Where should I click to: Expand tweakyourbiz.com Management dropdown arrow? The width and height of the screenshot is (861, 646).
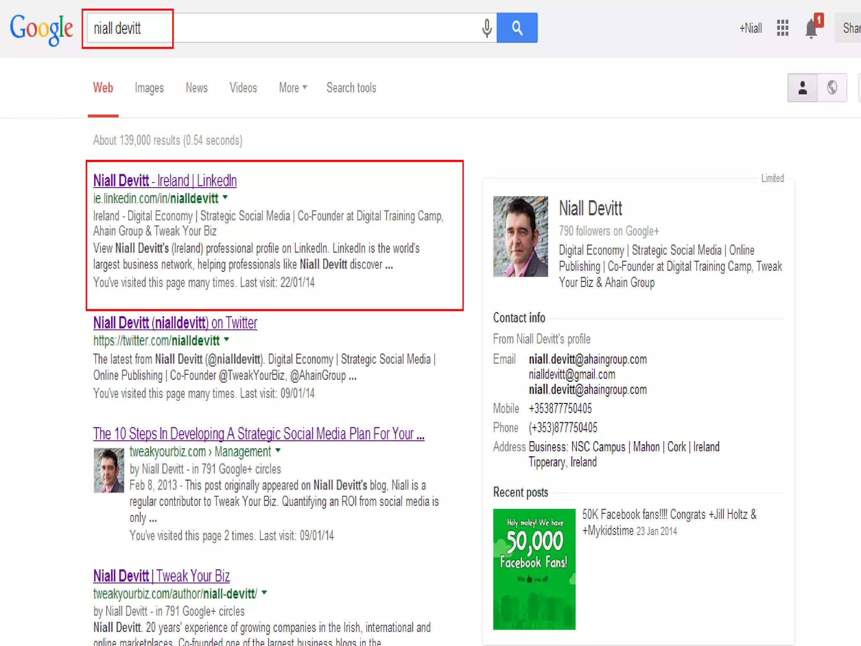coord(278,450)
